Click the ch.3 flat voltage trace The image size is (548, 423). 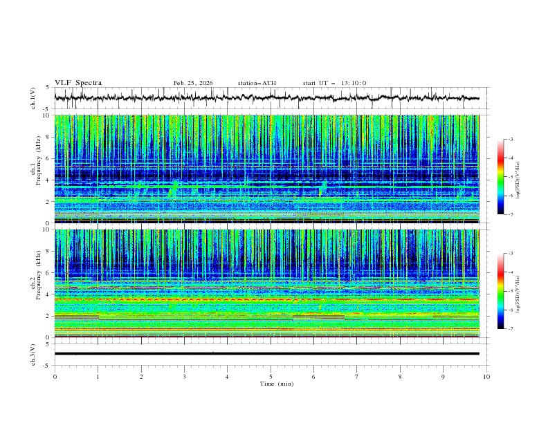(266, 354)
